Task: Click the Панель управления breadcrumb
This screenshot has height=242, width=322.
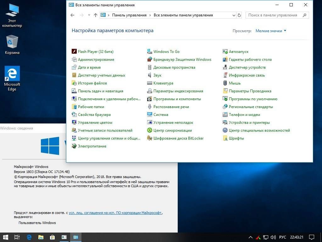Action: point(129,15)
